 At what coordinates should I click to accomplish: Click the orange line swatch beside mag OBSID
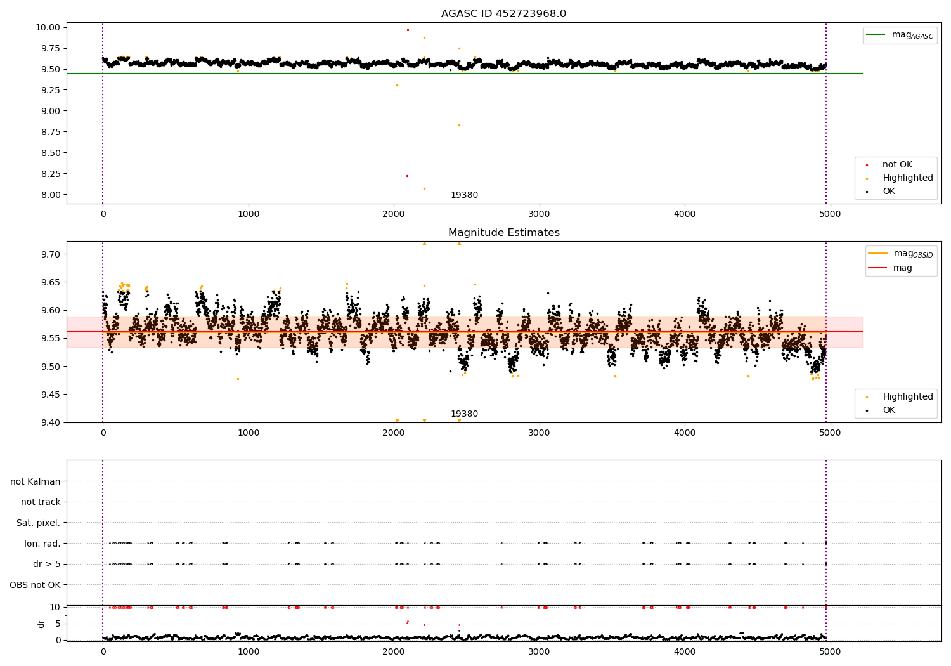[x=877, y=254]
